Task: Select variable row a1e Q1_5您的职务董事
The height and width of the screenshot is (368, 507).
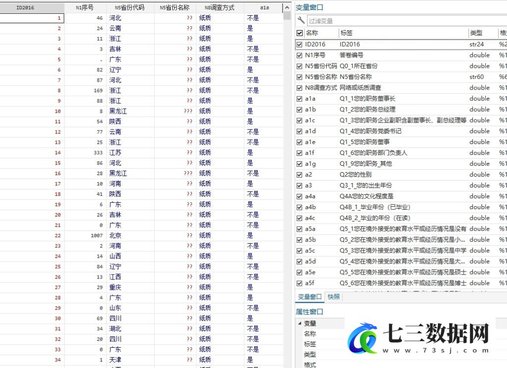Action: pyautogui.click(x=401, y=142)
